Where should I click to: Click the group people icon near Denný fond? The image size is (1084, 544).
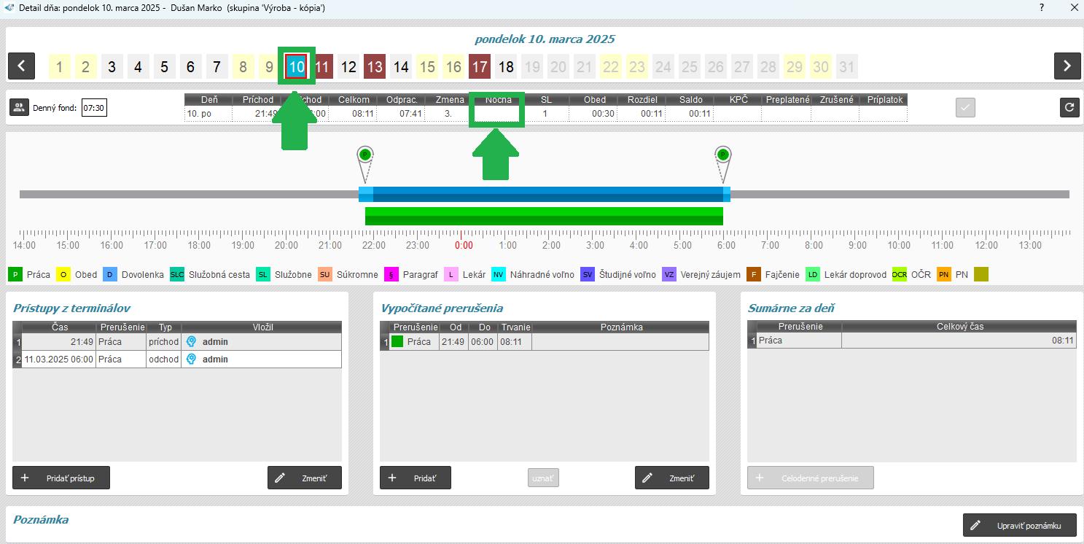[x=19, y=107]
